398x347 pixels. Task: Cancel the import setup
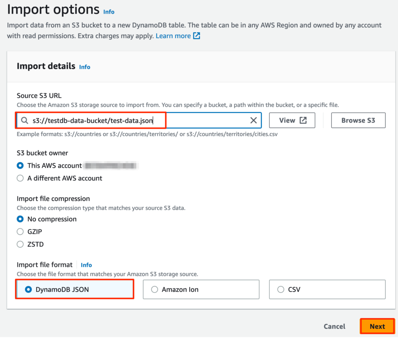tap(334, 326)
